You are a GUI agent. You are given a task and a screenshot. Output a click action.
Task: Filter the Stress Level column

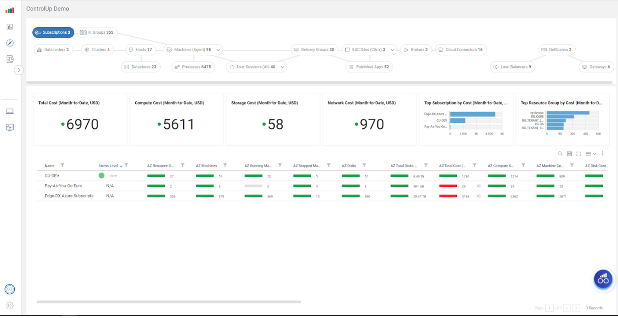126,165
